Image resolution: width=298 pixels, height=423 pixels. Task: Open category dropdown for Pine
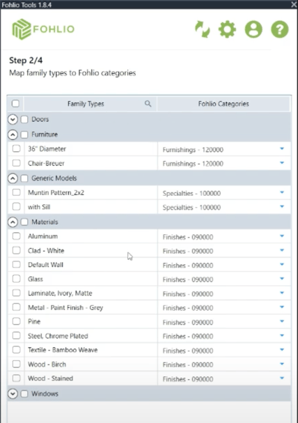282,321
